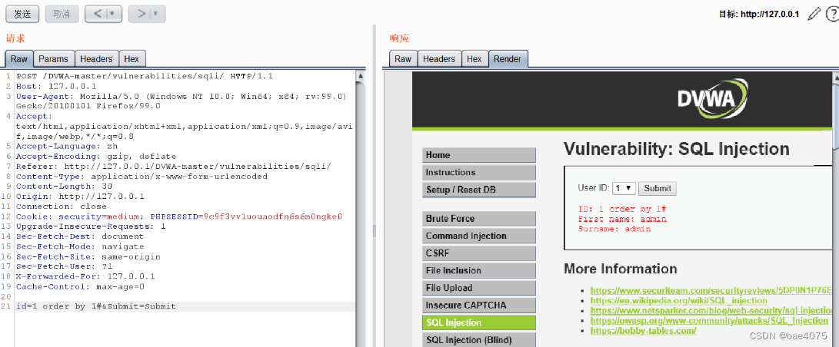839x347 pixels.
Task: Click the request editor scroll up arrow
Action: [x=361, y=76]
